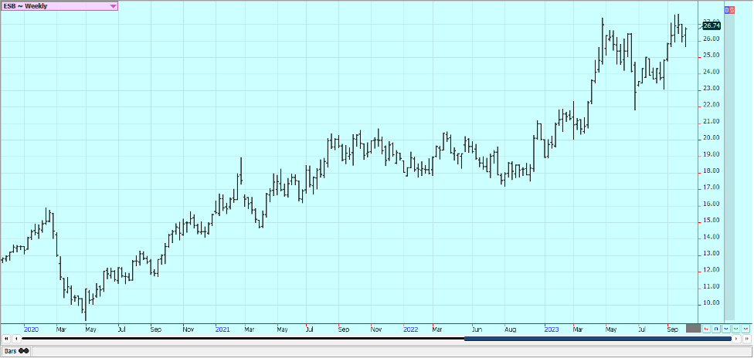This screenshot has height=358, width=754.
Task: Click the green curve icon button
Action: tap(735, 329)
